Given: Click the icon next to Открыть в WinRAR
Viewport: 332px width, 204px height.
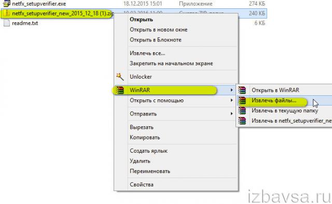Looking at the screenshot, I should pos(242,90).
